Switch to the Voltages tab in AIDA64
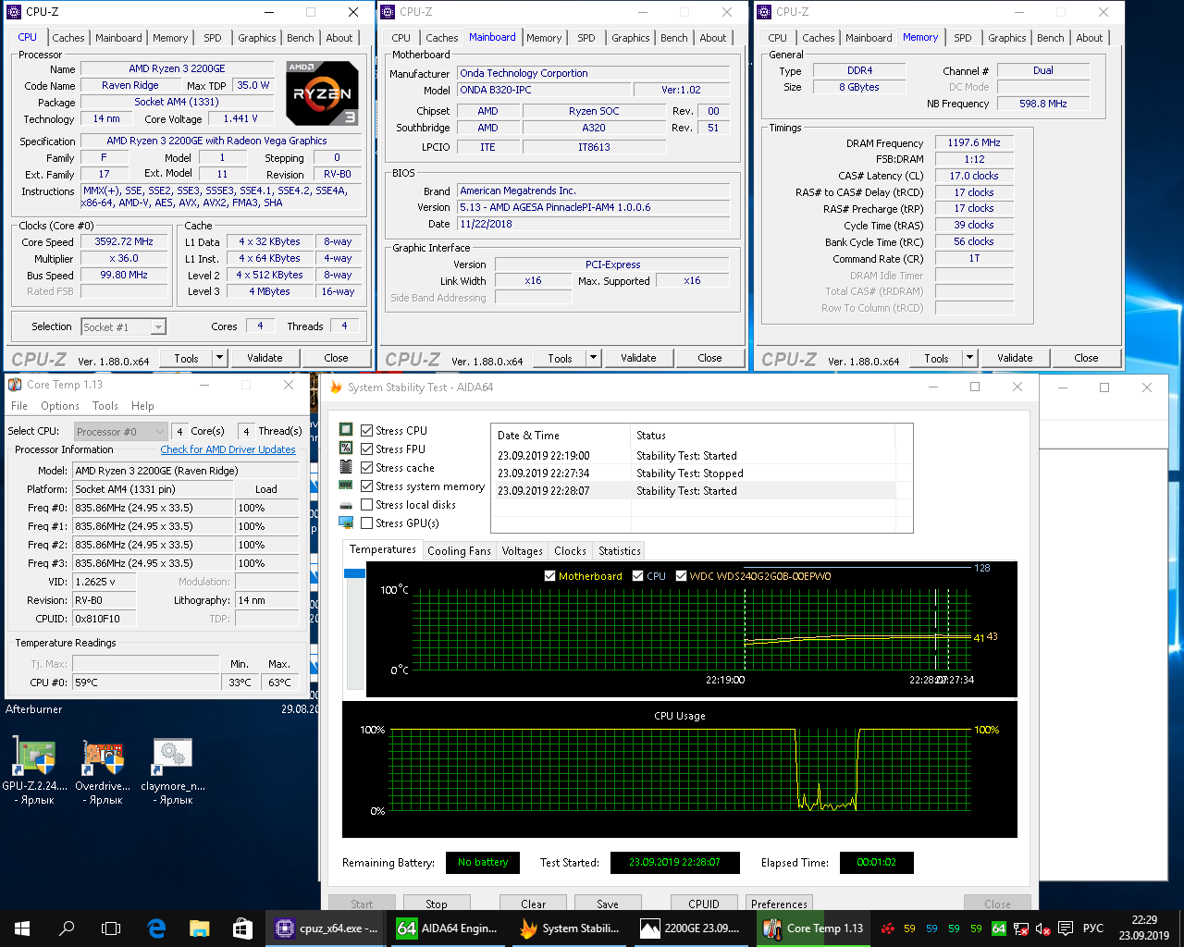Screen dimensions: 1184x947 523,551
